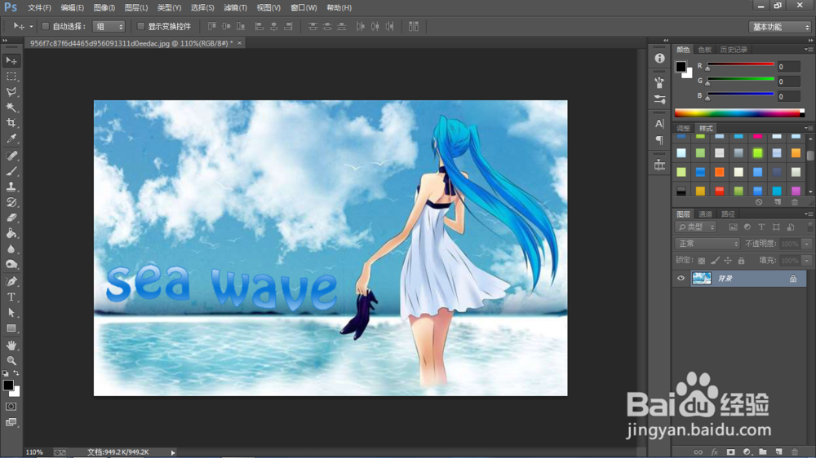
Task: Open the Character panel icon
Action: (x=659, y=123)
